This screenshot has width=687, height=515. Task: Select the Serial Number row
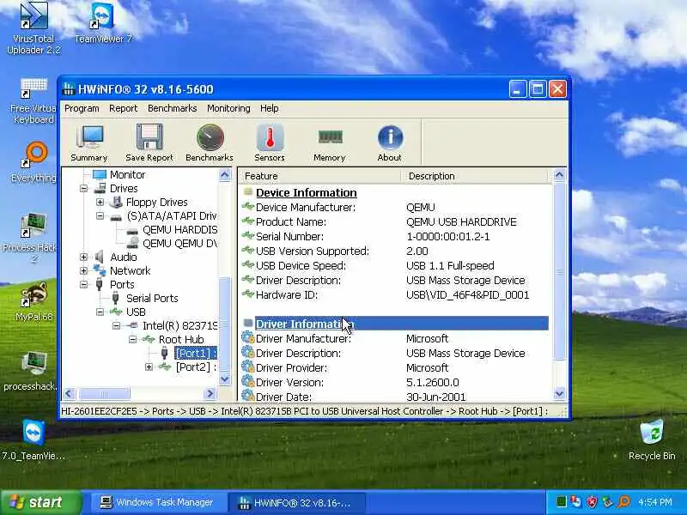394,237
